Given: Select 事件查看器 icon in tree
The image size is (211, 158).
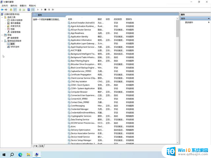Looking at the screenshot, I should pyautogui.click(x=8, y=23).
